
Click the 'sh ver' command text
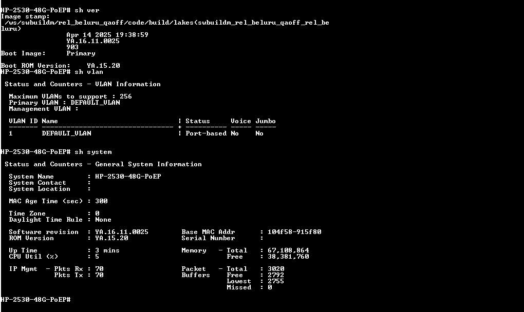[87, 10]
